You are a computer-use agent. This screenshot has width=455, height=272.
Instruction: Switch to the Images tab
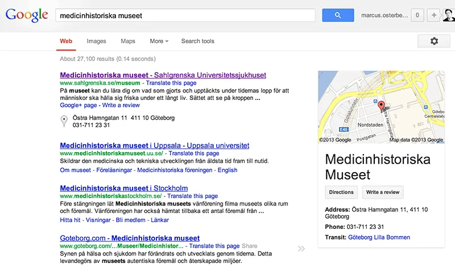point(96,41)
